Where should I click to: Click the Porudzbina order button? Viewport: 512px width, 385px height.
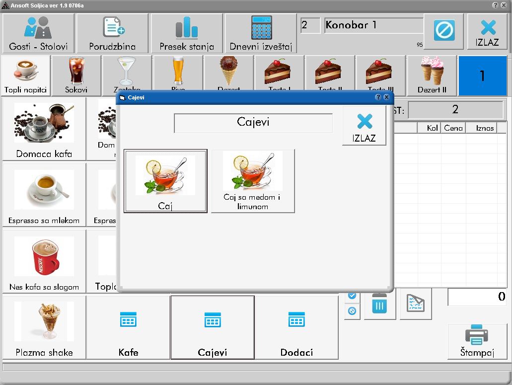(x=112, y=33)
